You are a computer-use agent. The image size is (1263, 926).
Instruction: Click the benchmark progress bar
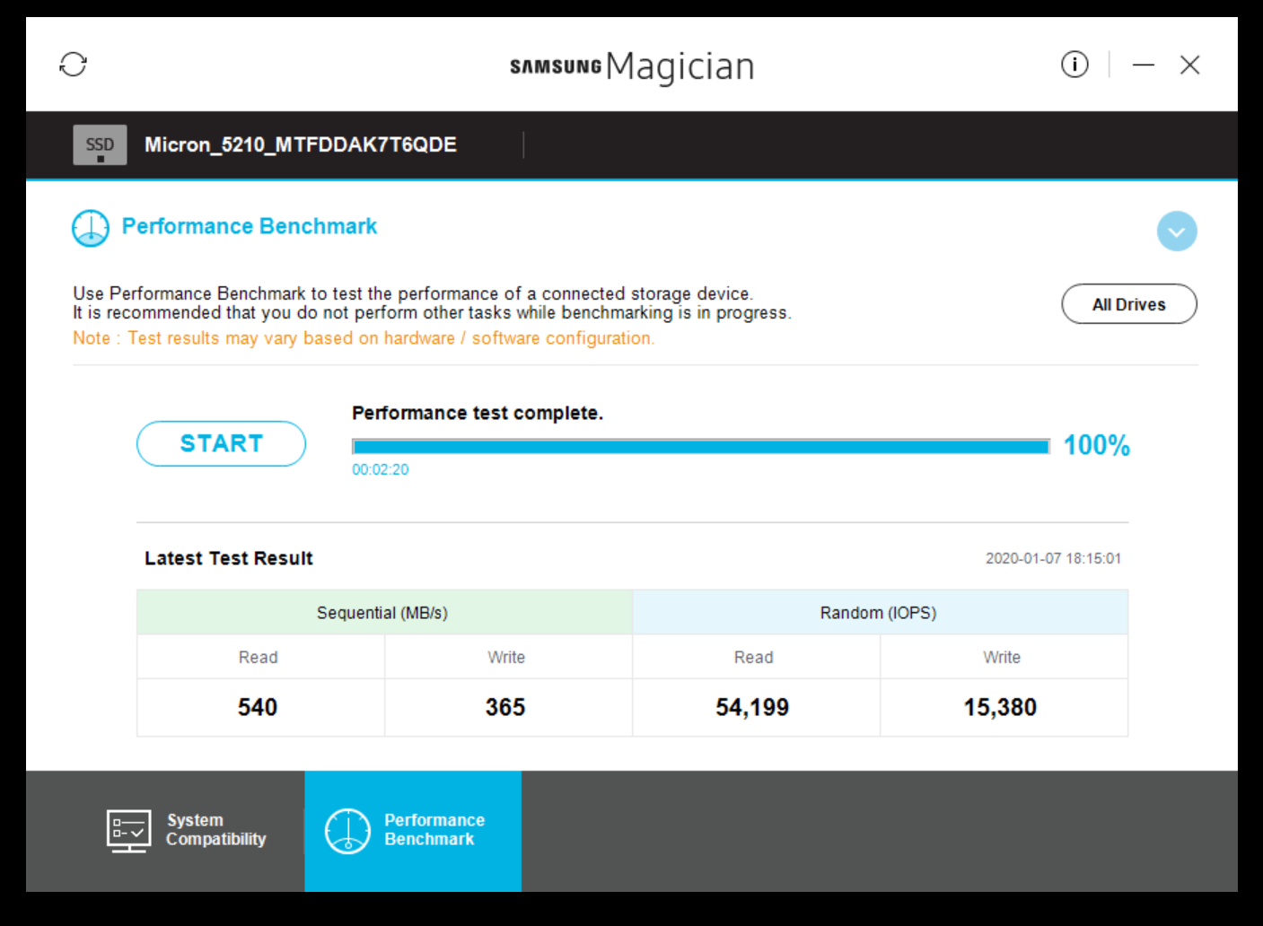pyautogui.click(x=701, y=447)
